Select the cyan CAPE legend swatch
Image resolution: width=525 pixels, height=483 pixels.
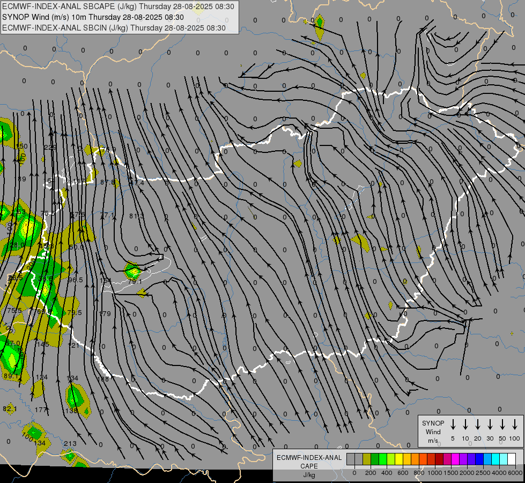pyautogui.click(x=495, y=459)
